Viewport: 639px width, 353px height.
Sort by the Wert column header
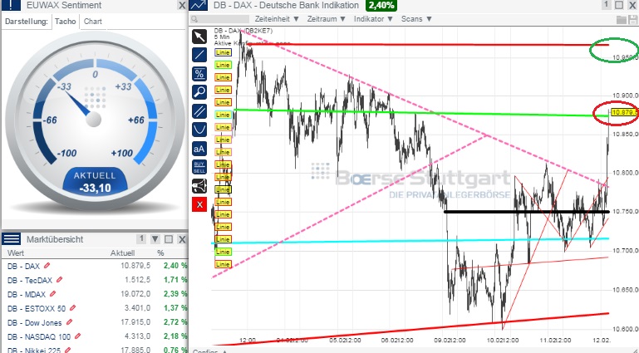[x=16, y=252]
